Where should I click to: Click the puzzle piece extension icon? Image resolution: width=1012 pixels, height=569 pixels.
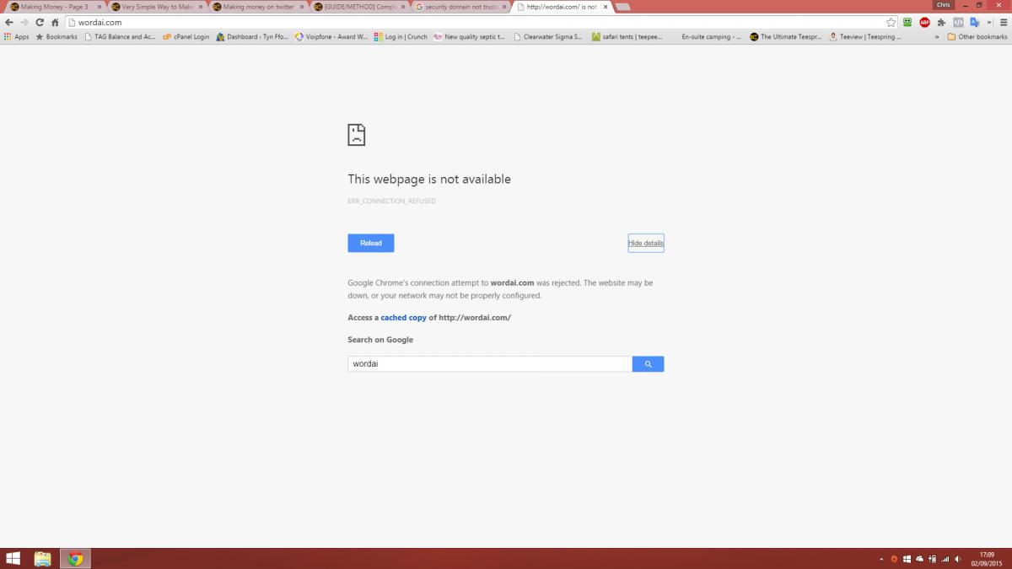941,23
